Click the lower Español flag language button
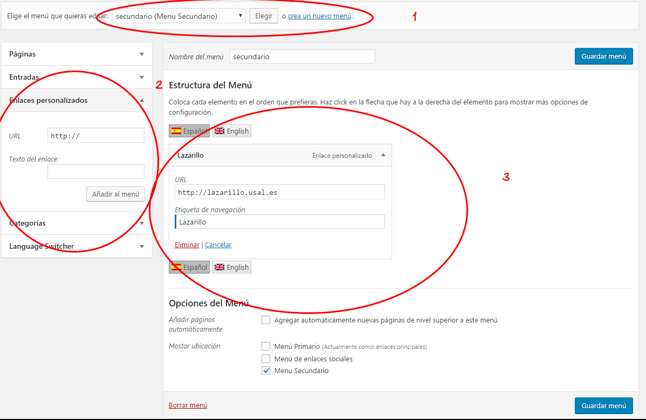The image size is (646, 420). pyautogui.click(x=189, y=267)
